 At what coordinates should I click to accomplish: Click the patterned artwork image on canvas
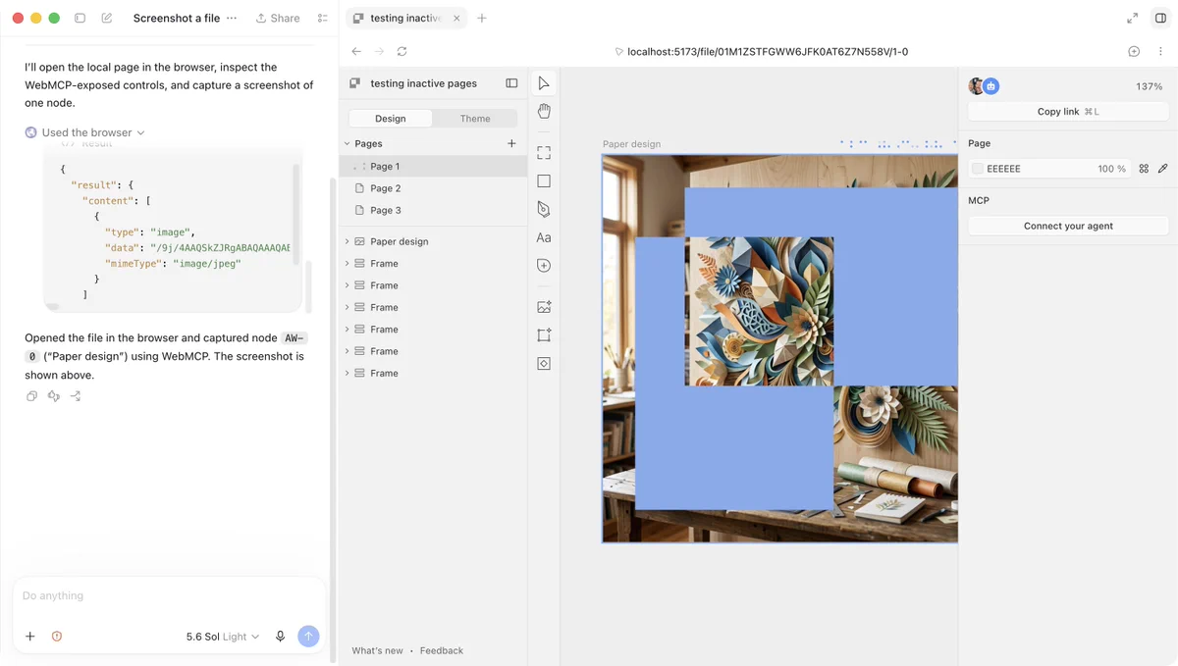pyautogui.click(x=760, y=311)
